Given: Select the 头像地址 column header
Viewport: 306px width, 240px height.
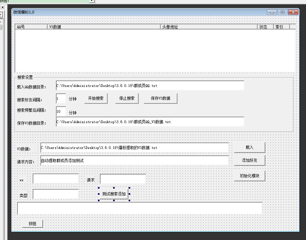Looking at the screenshot, I should pyautogui.click(x=209, y=27).
